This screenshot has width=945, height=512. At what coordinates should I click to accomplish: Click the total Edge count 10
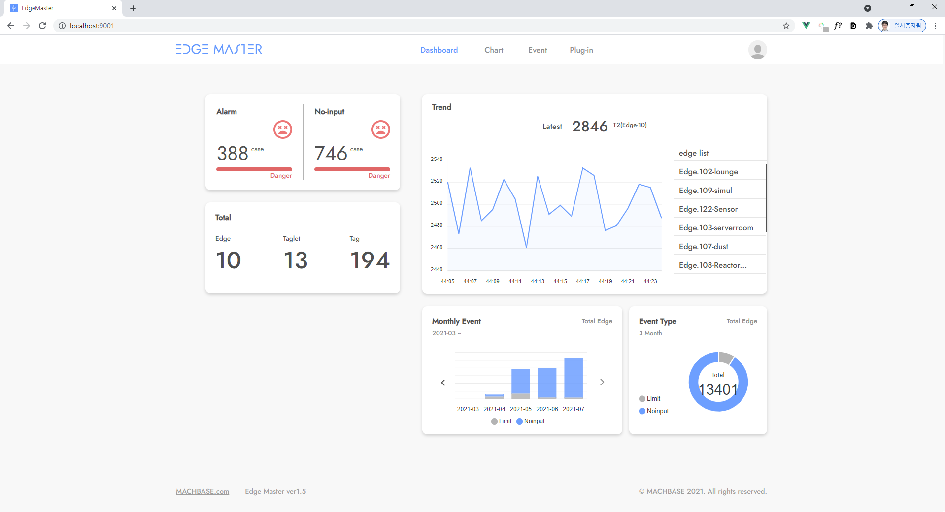pos(229,260)
